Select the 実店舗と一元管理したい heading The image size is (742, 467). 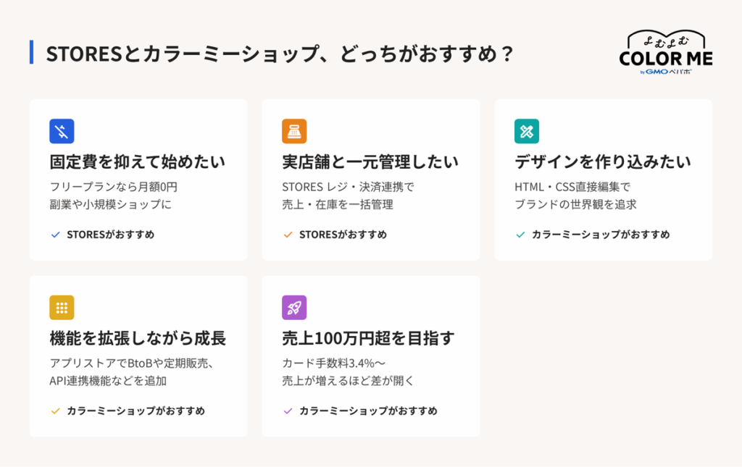(x=370, y=162)
